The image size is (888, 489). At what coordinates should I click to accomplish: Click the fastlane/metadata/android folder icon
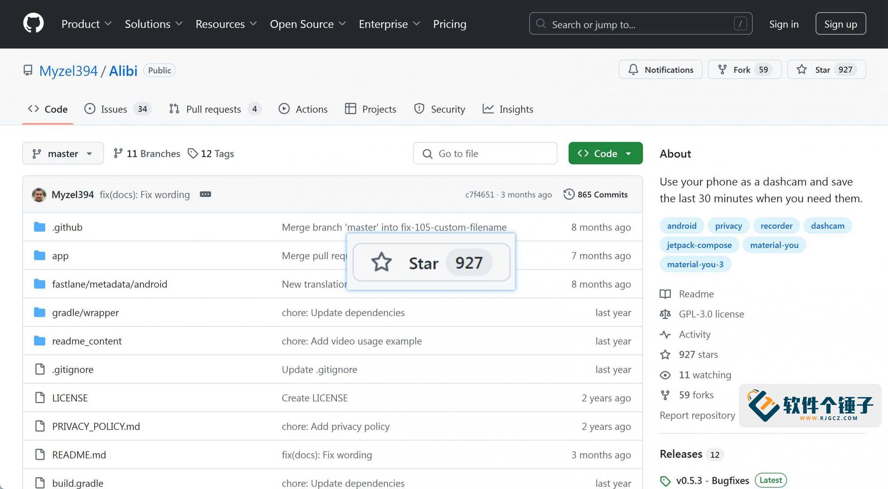click(40, 284)
